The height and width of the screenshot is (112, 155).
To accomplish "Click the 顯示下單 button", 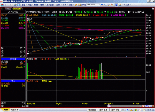I will pos(103,110).
